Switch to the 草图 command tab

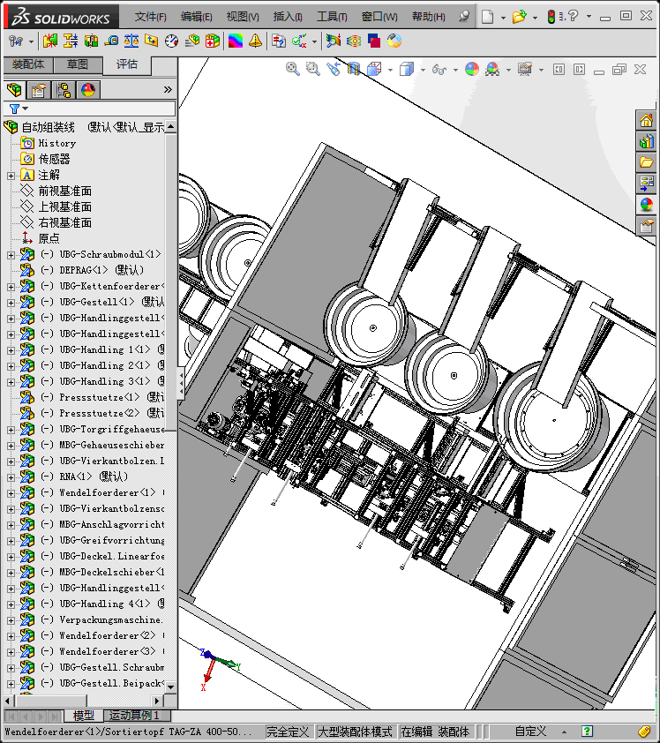point(78,64)
